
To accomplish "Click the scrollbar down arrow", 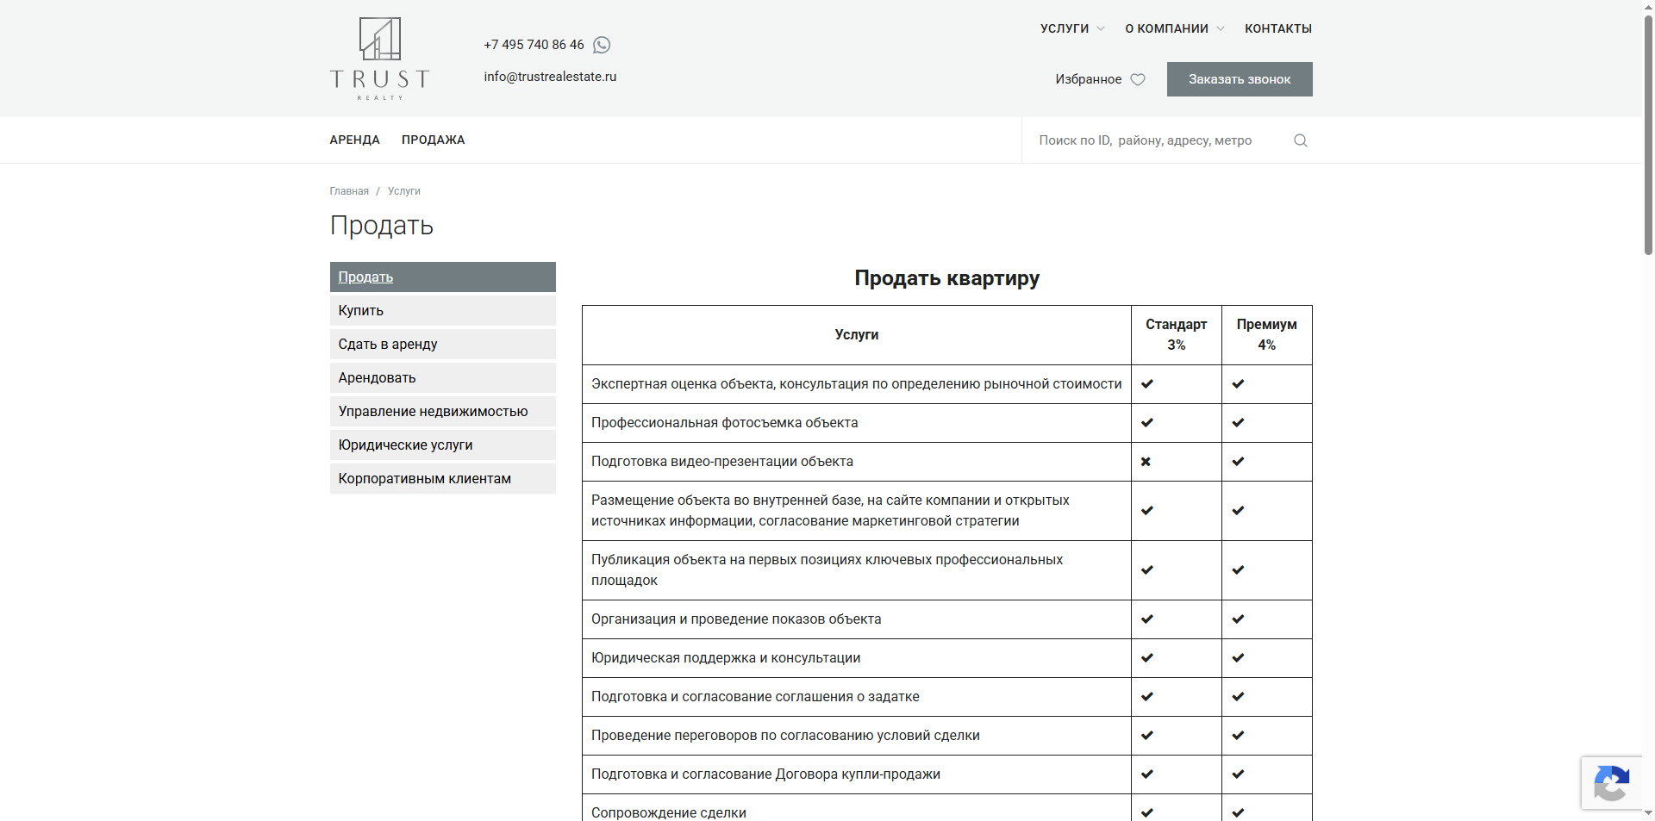I will click(x=1648, y=812).
